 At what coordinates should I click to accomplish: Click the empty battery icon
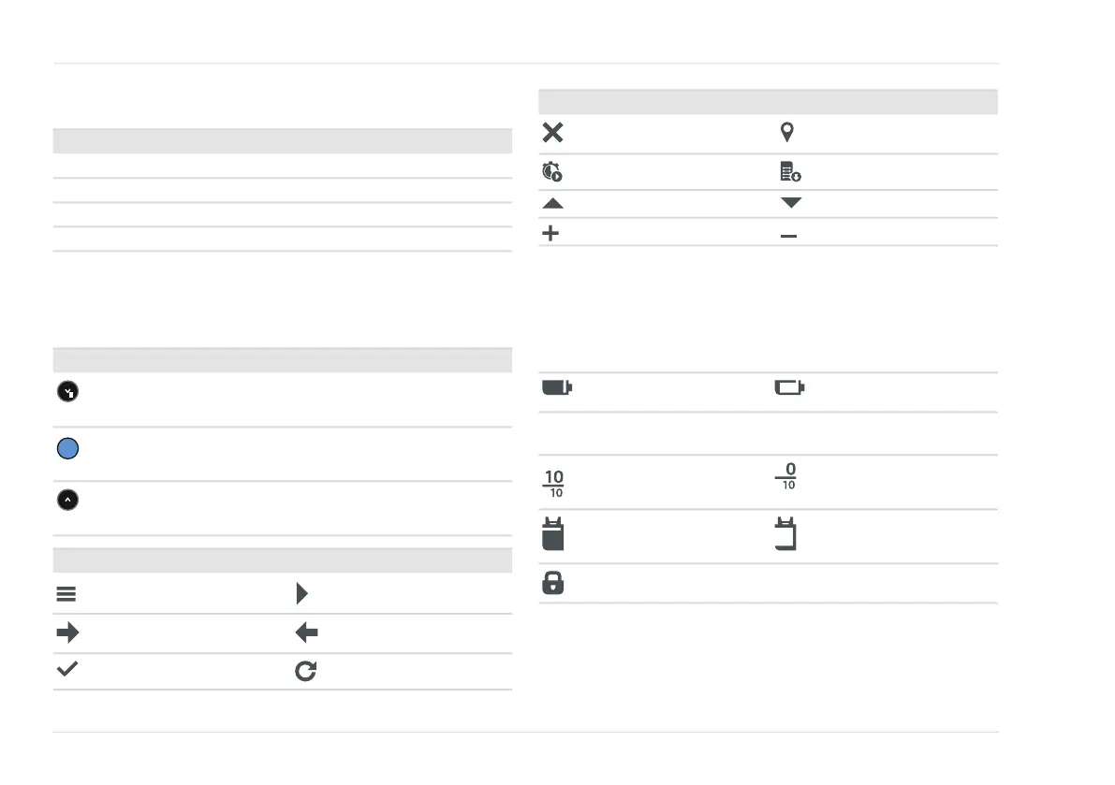(789, 387)
